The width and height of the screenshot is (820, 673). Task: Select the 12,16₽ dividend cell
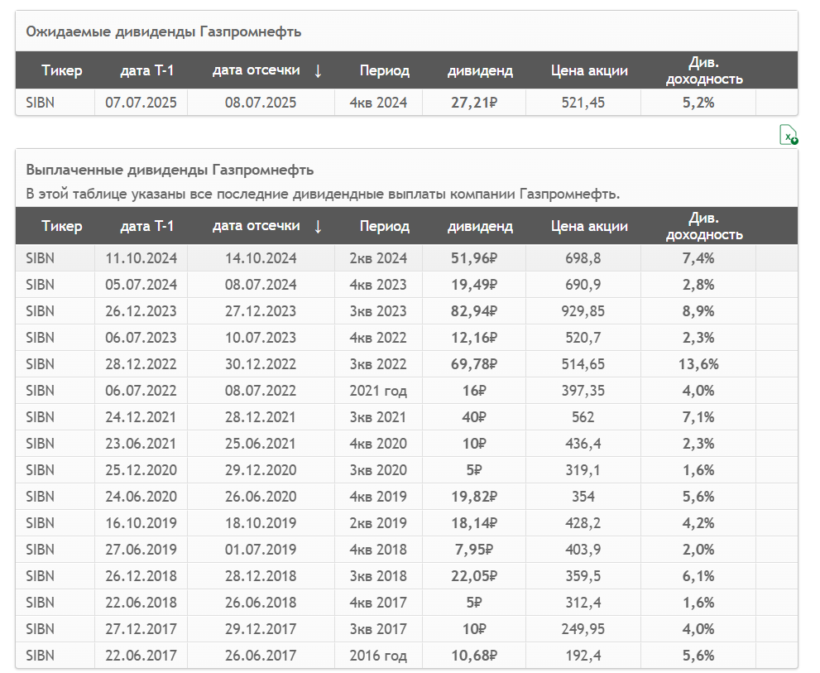tap(474, 338)
